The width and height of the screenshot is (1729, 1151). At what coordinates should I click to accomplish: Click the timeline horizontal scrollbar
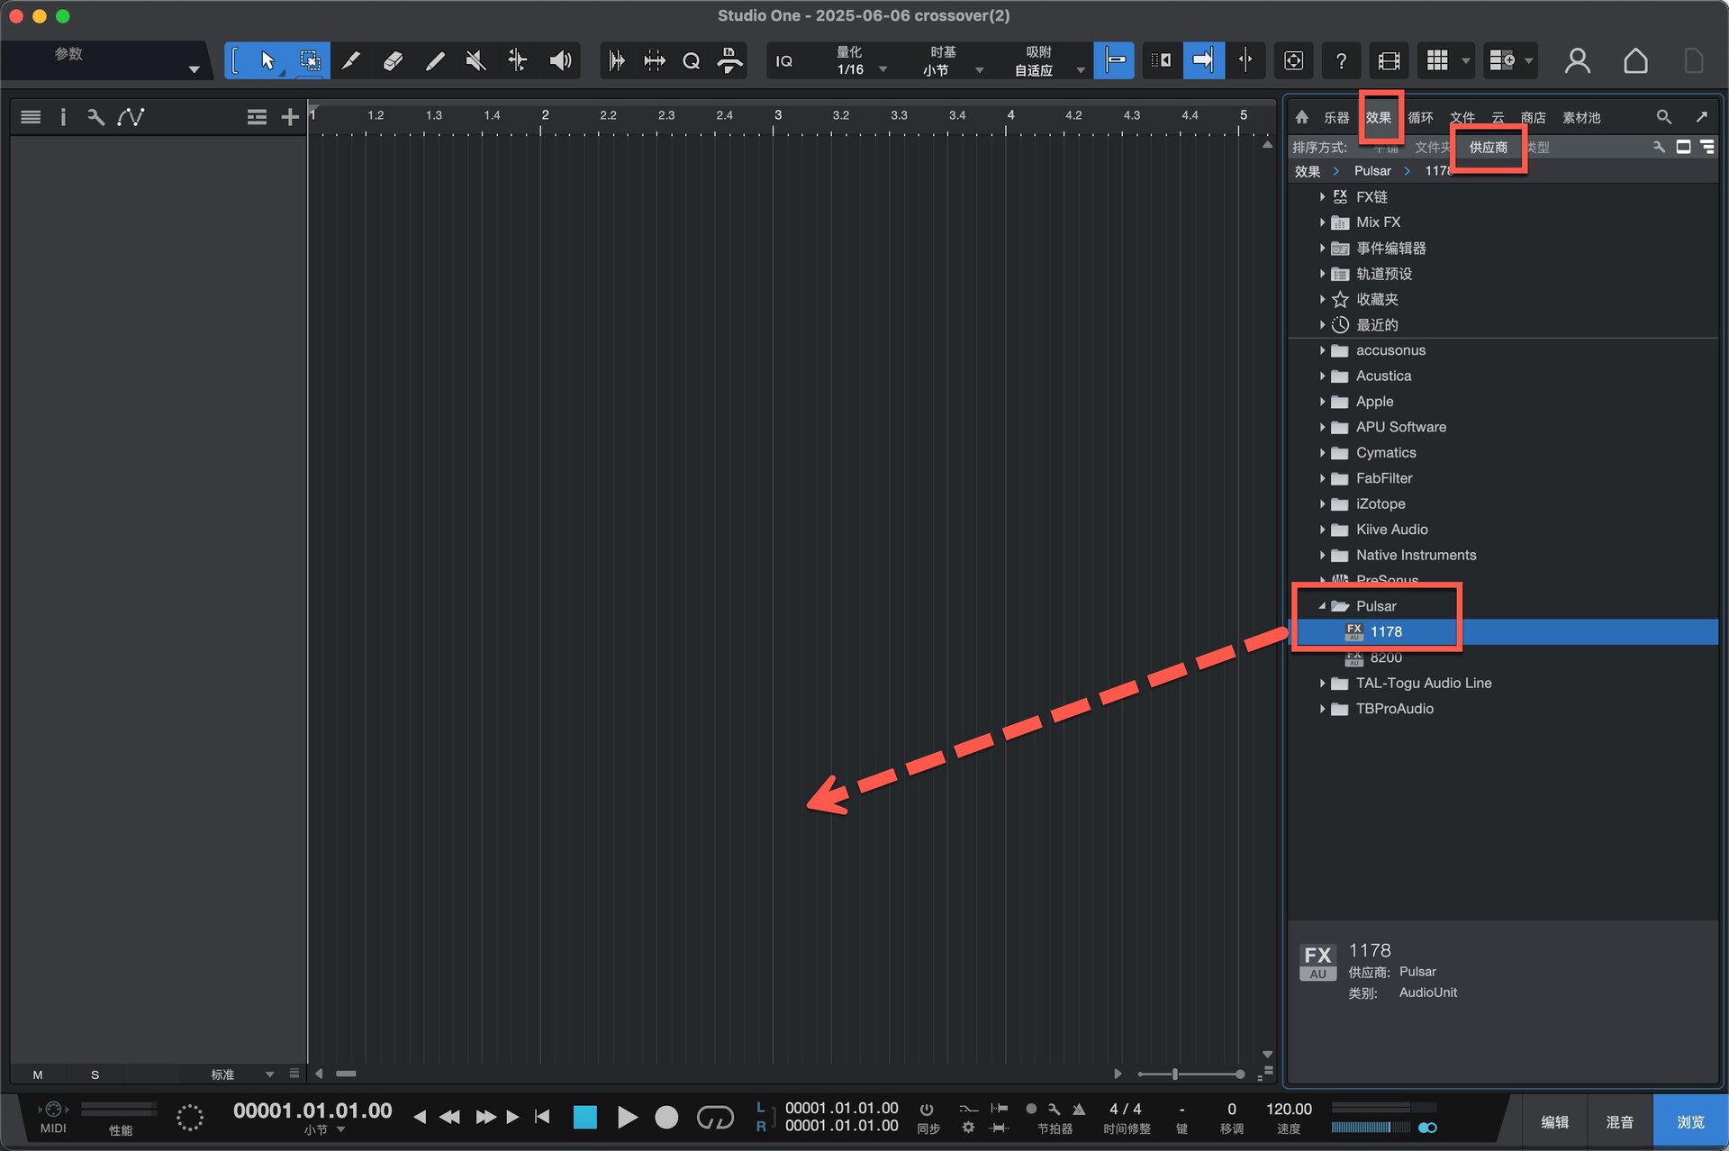[x=346, y=1074]
